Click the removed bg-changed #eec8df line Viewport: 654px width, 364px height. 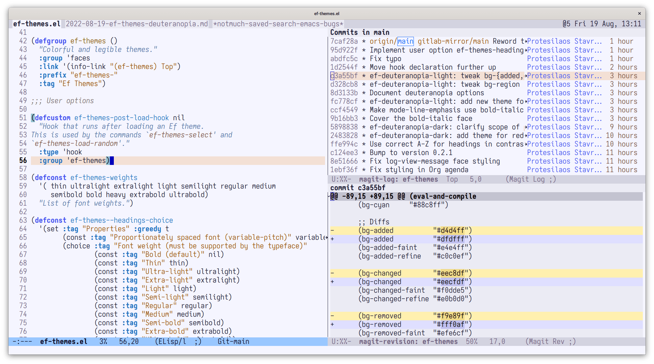point(487,273)
